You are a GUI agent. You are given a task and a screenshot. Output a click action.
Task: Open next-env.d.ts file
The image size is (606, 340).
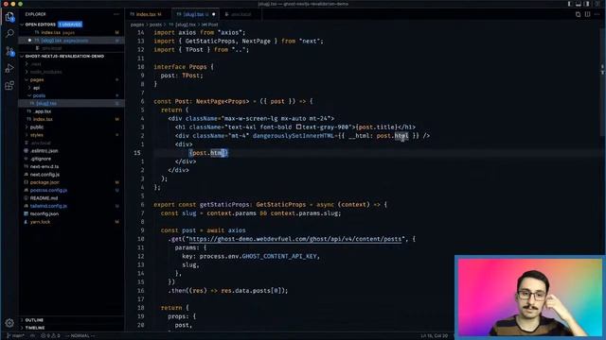(x=72, y=166)
